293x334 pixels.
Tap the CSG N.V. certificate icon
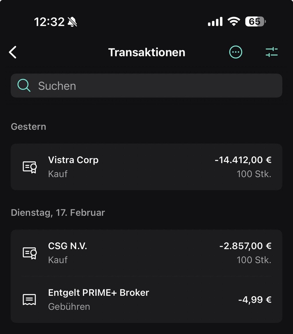tap(30, 253)
